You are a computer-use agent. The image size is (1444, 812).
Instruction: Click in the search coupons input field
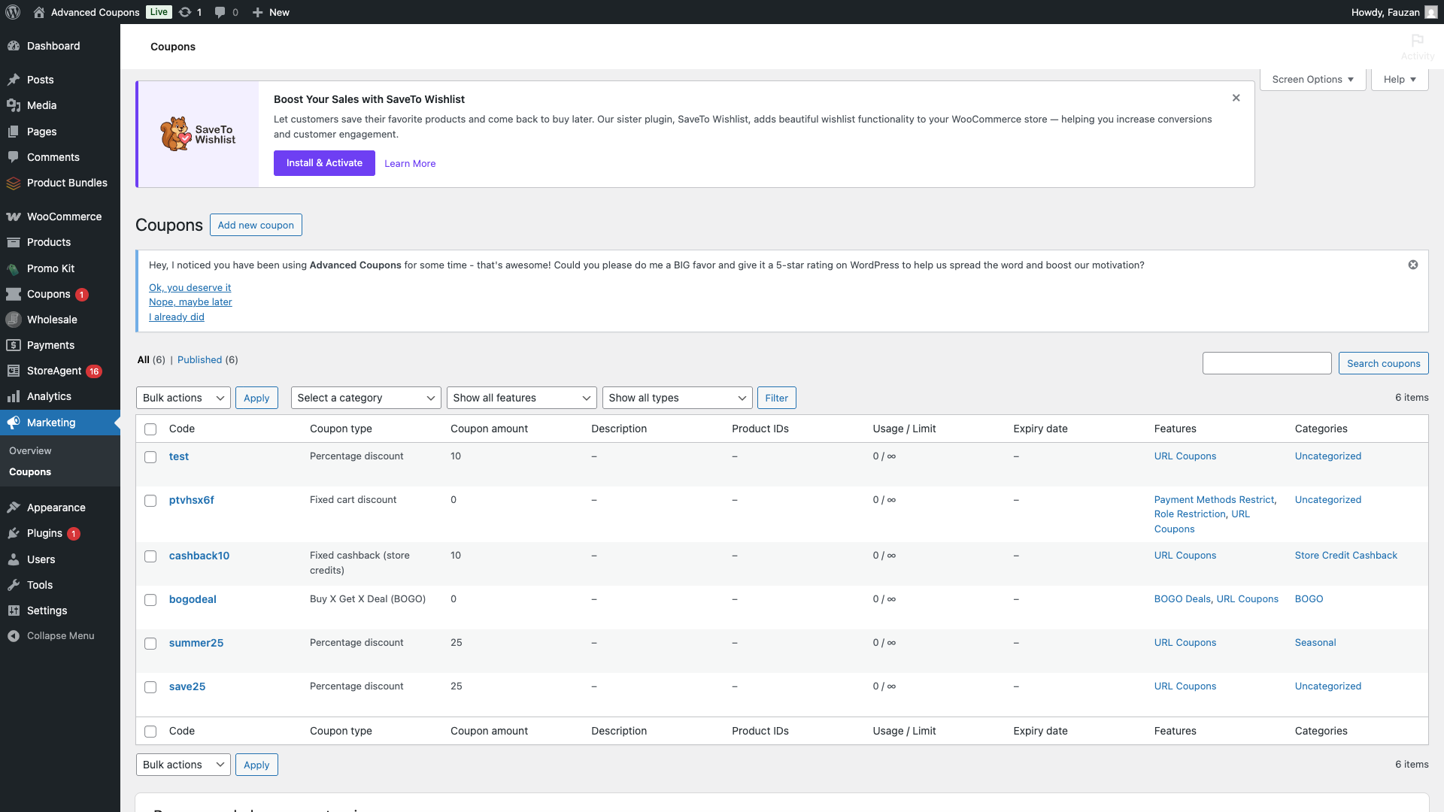(x=1267, y=363)
